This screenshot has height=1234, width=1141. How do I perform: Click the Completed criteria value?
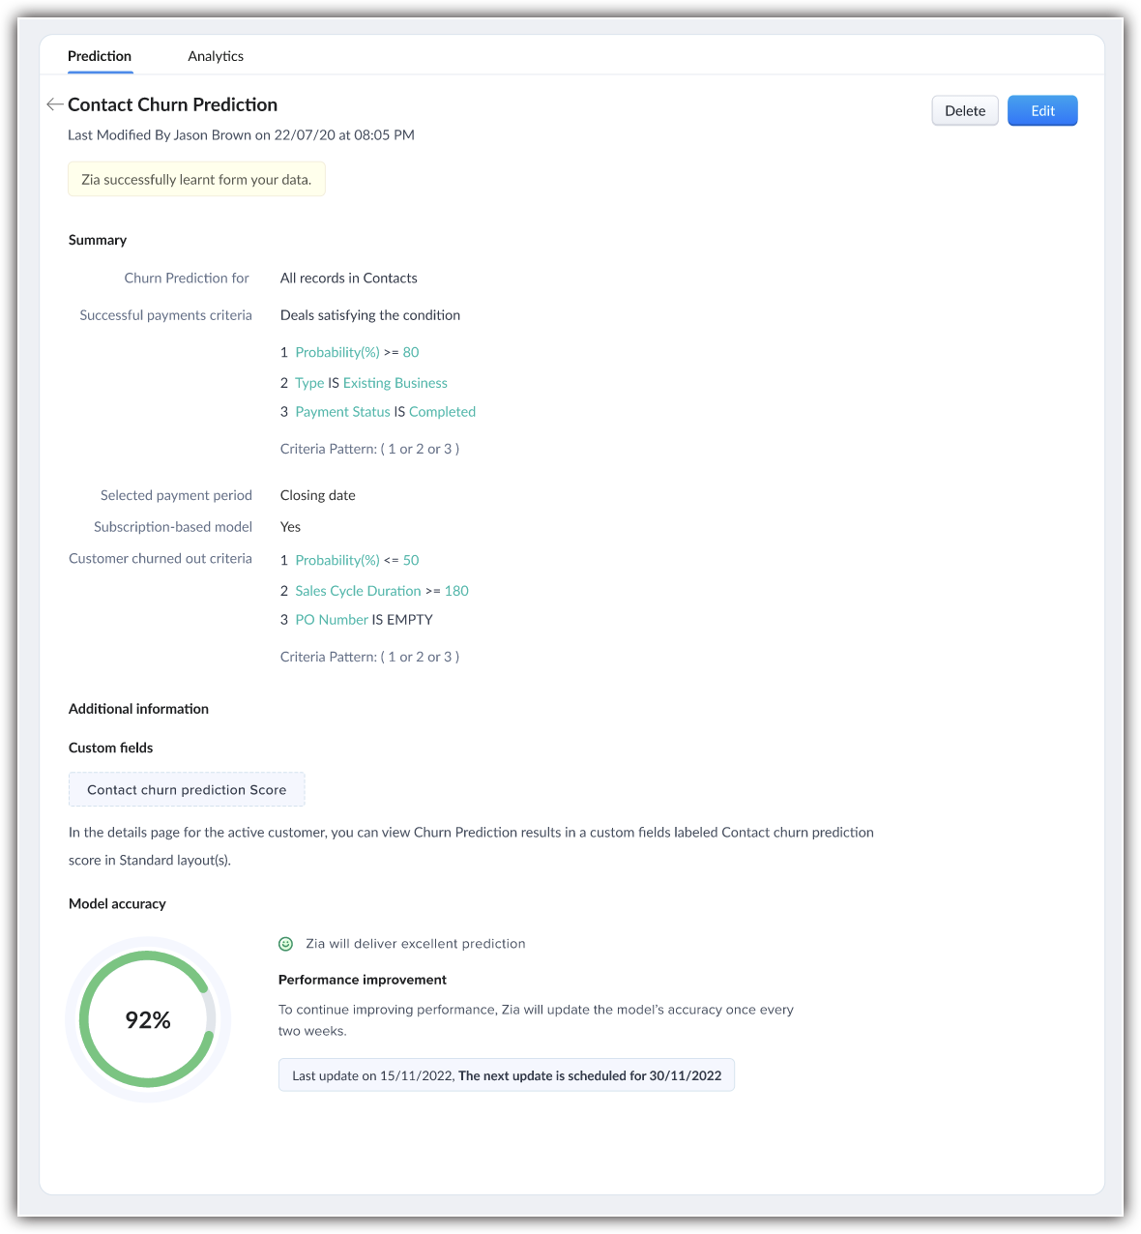[x=442, y=412]
